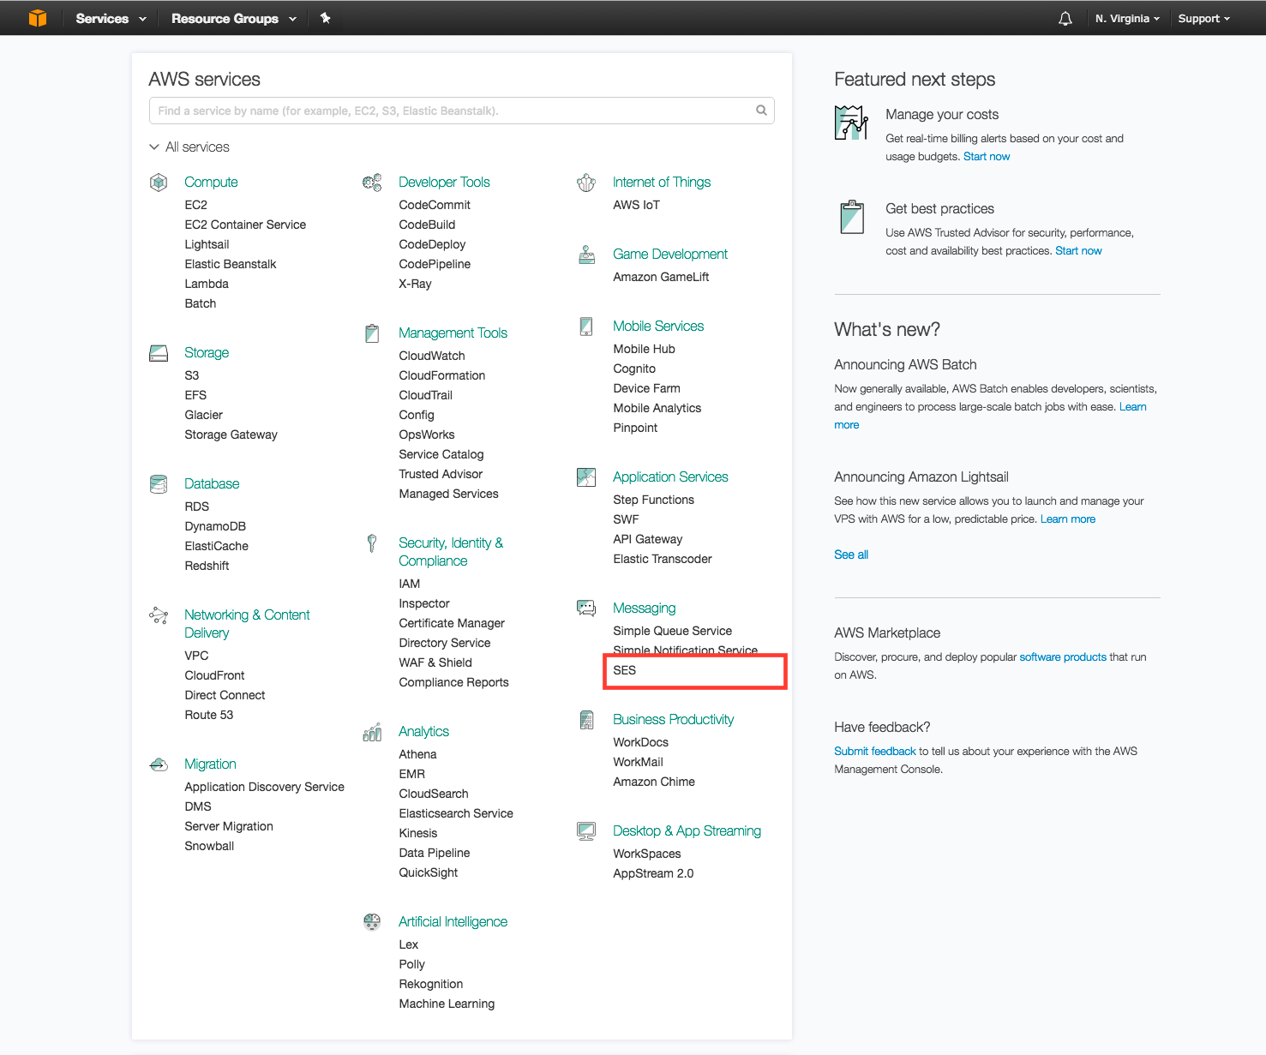This screenshot has height=1055, width=1266.
Task: Open the API Gateway service
Action: point(648,539)
